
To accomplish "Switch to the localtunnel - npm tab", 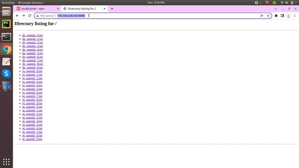I will (x=37, y=8).
